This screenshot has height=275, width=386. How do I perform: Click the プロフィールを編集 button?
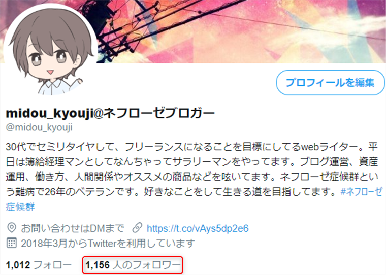(x=330, y=82)
